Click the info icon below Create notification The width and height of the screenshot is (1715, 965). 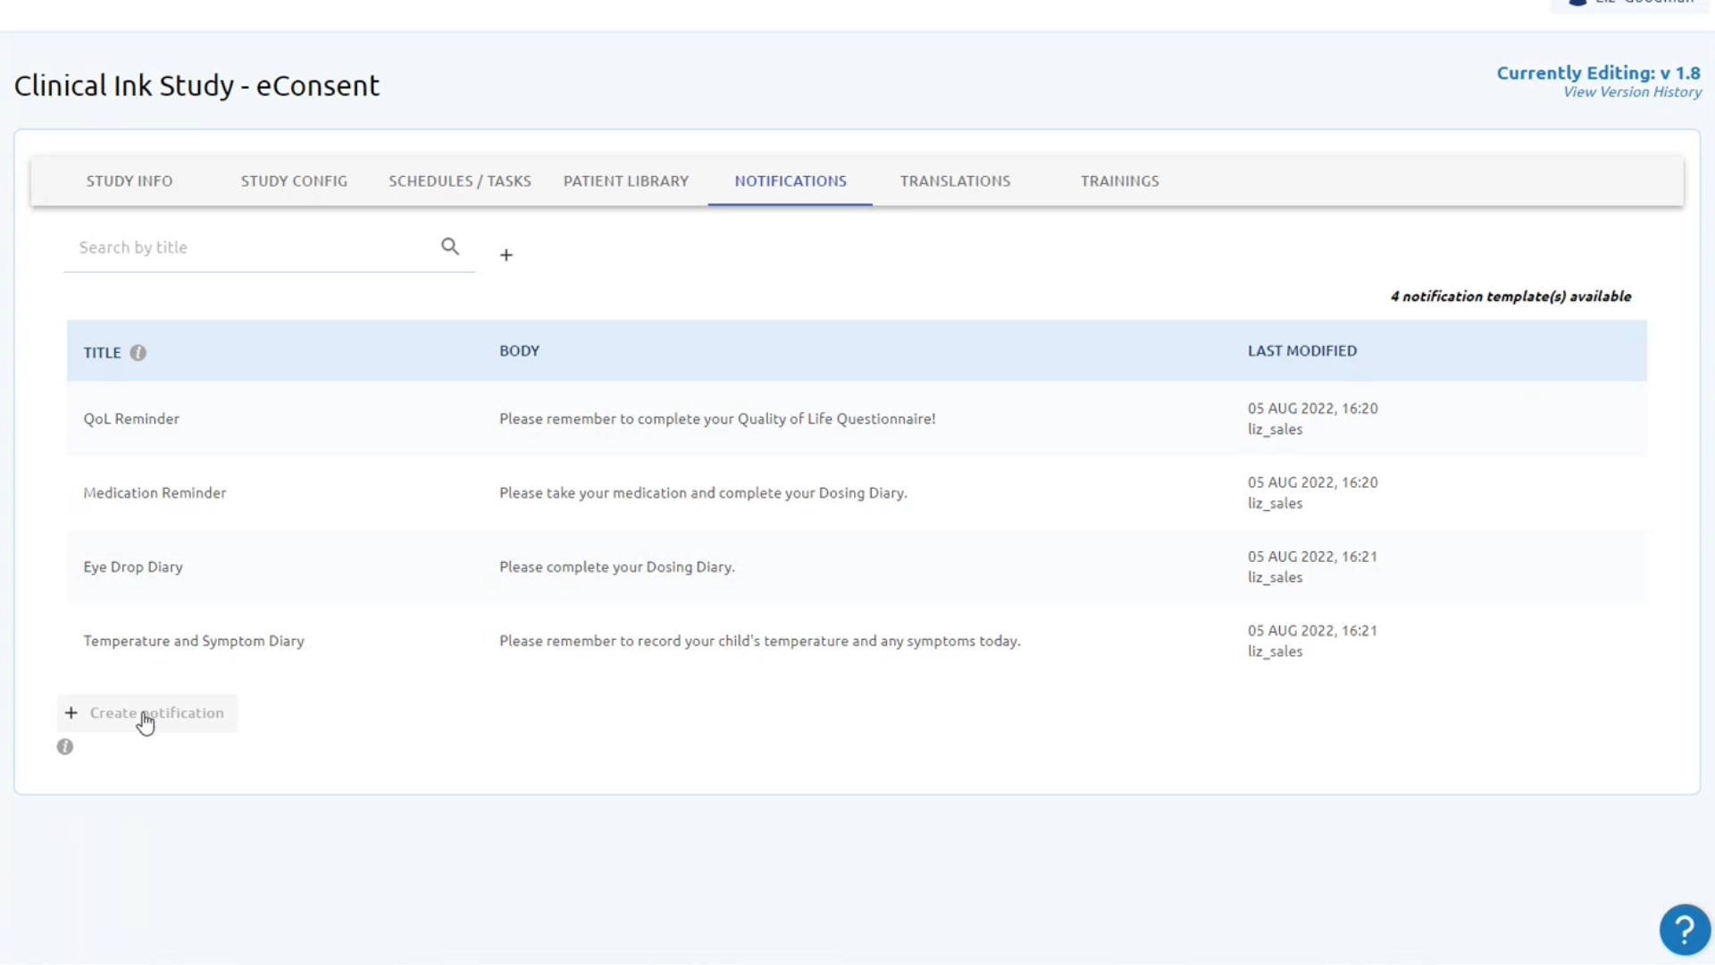tap(65, 747)
